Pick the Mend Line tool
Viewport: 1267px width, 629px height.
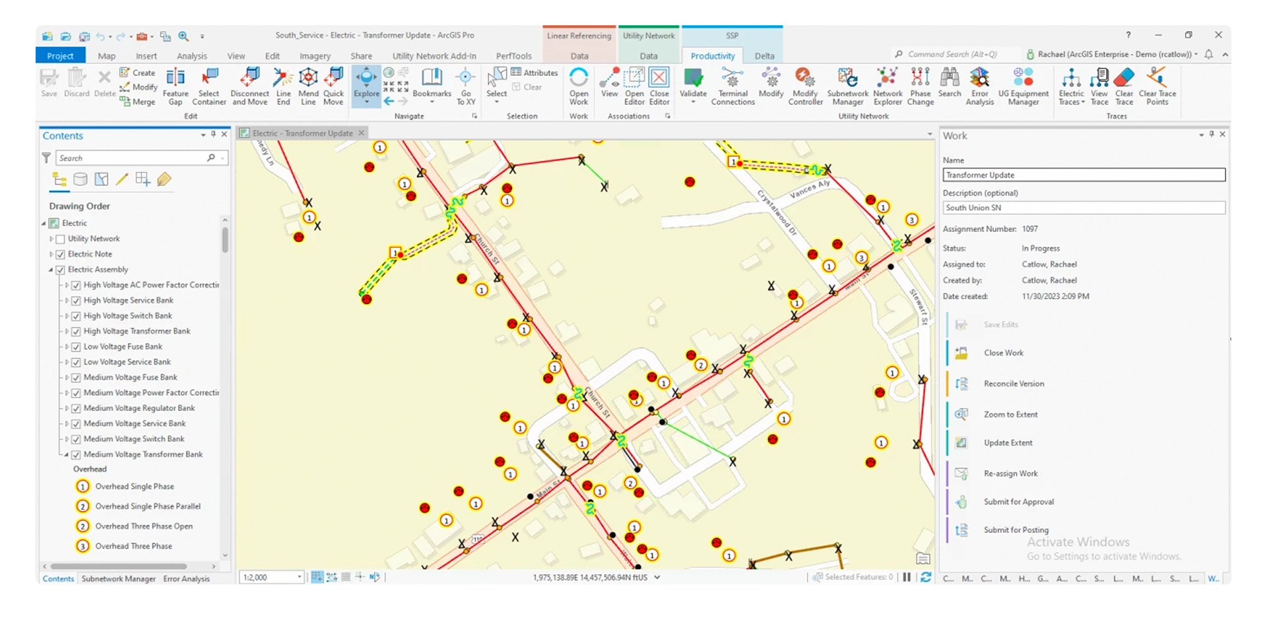[x=308, y=86]
